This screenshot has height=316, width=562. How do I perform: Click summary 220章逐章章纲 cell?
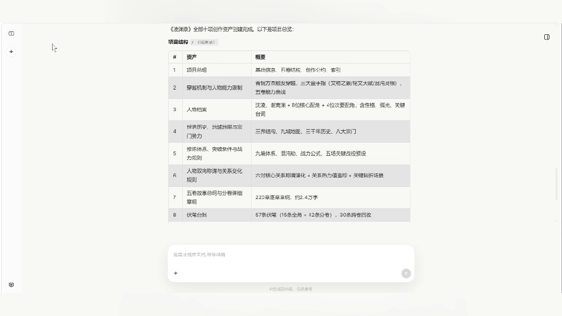click(330, 197)
